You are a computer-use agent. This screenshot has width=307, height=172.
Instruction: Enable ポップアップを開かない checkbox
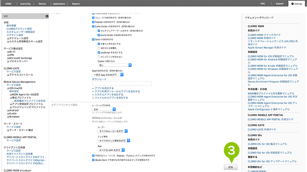pos(99,57)
